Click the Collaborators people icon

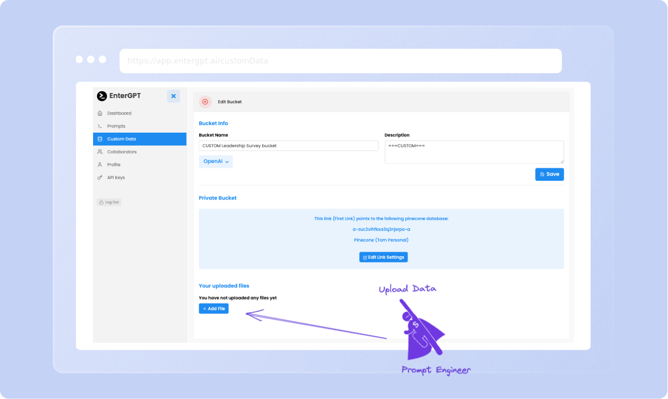pos(100,152)
